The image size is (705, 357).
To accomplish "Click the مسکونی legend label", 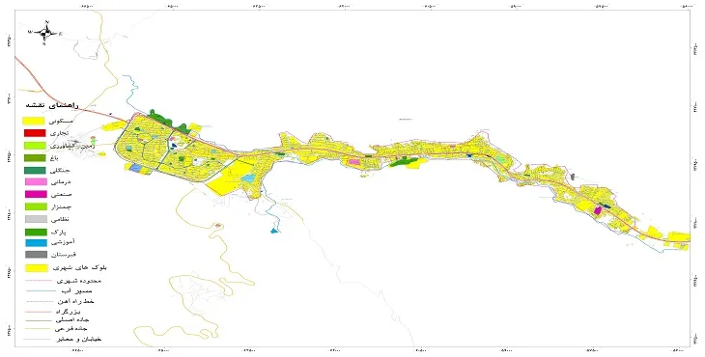I will (x=60, y=122).
